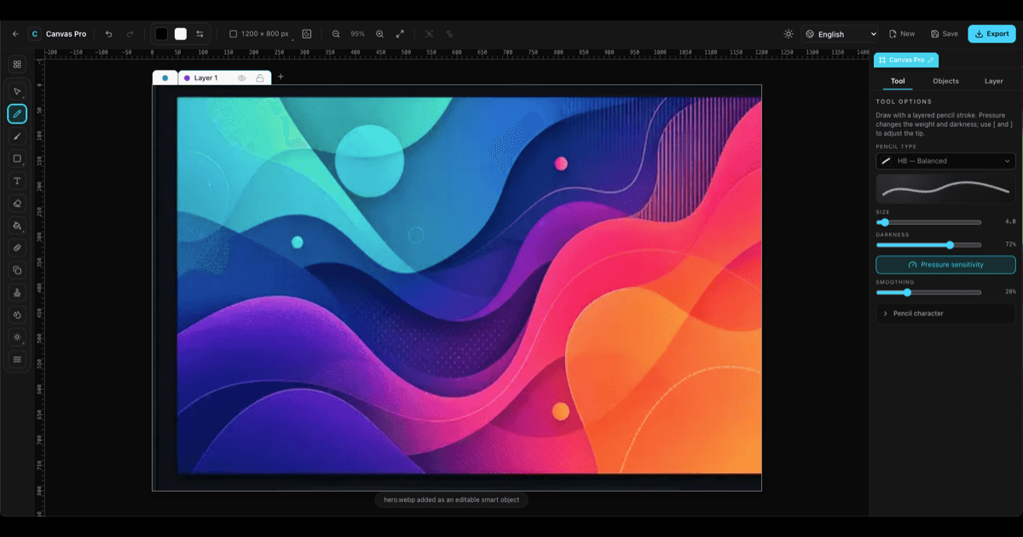The image size is (1023, 537).
Task: Toggle the Layer 1 lock
Action: click(260, 78)
